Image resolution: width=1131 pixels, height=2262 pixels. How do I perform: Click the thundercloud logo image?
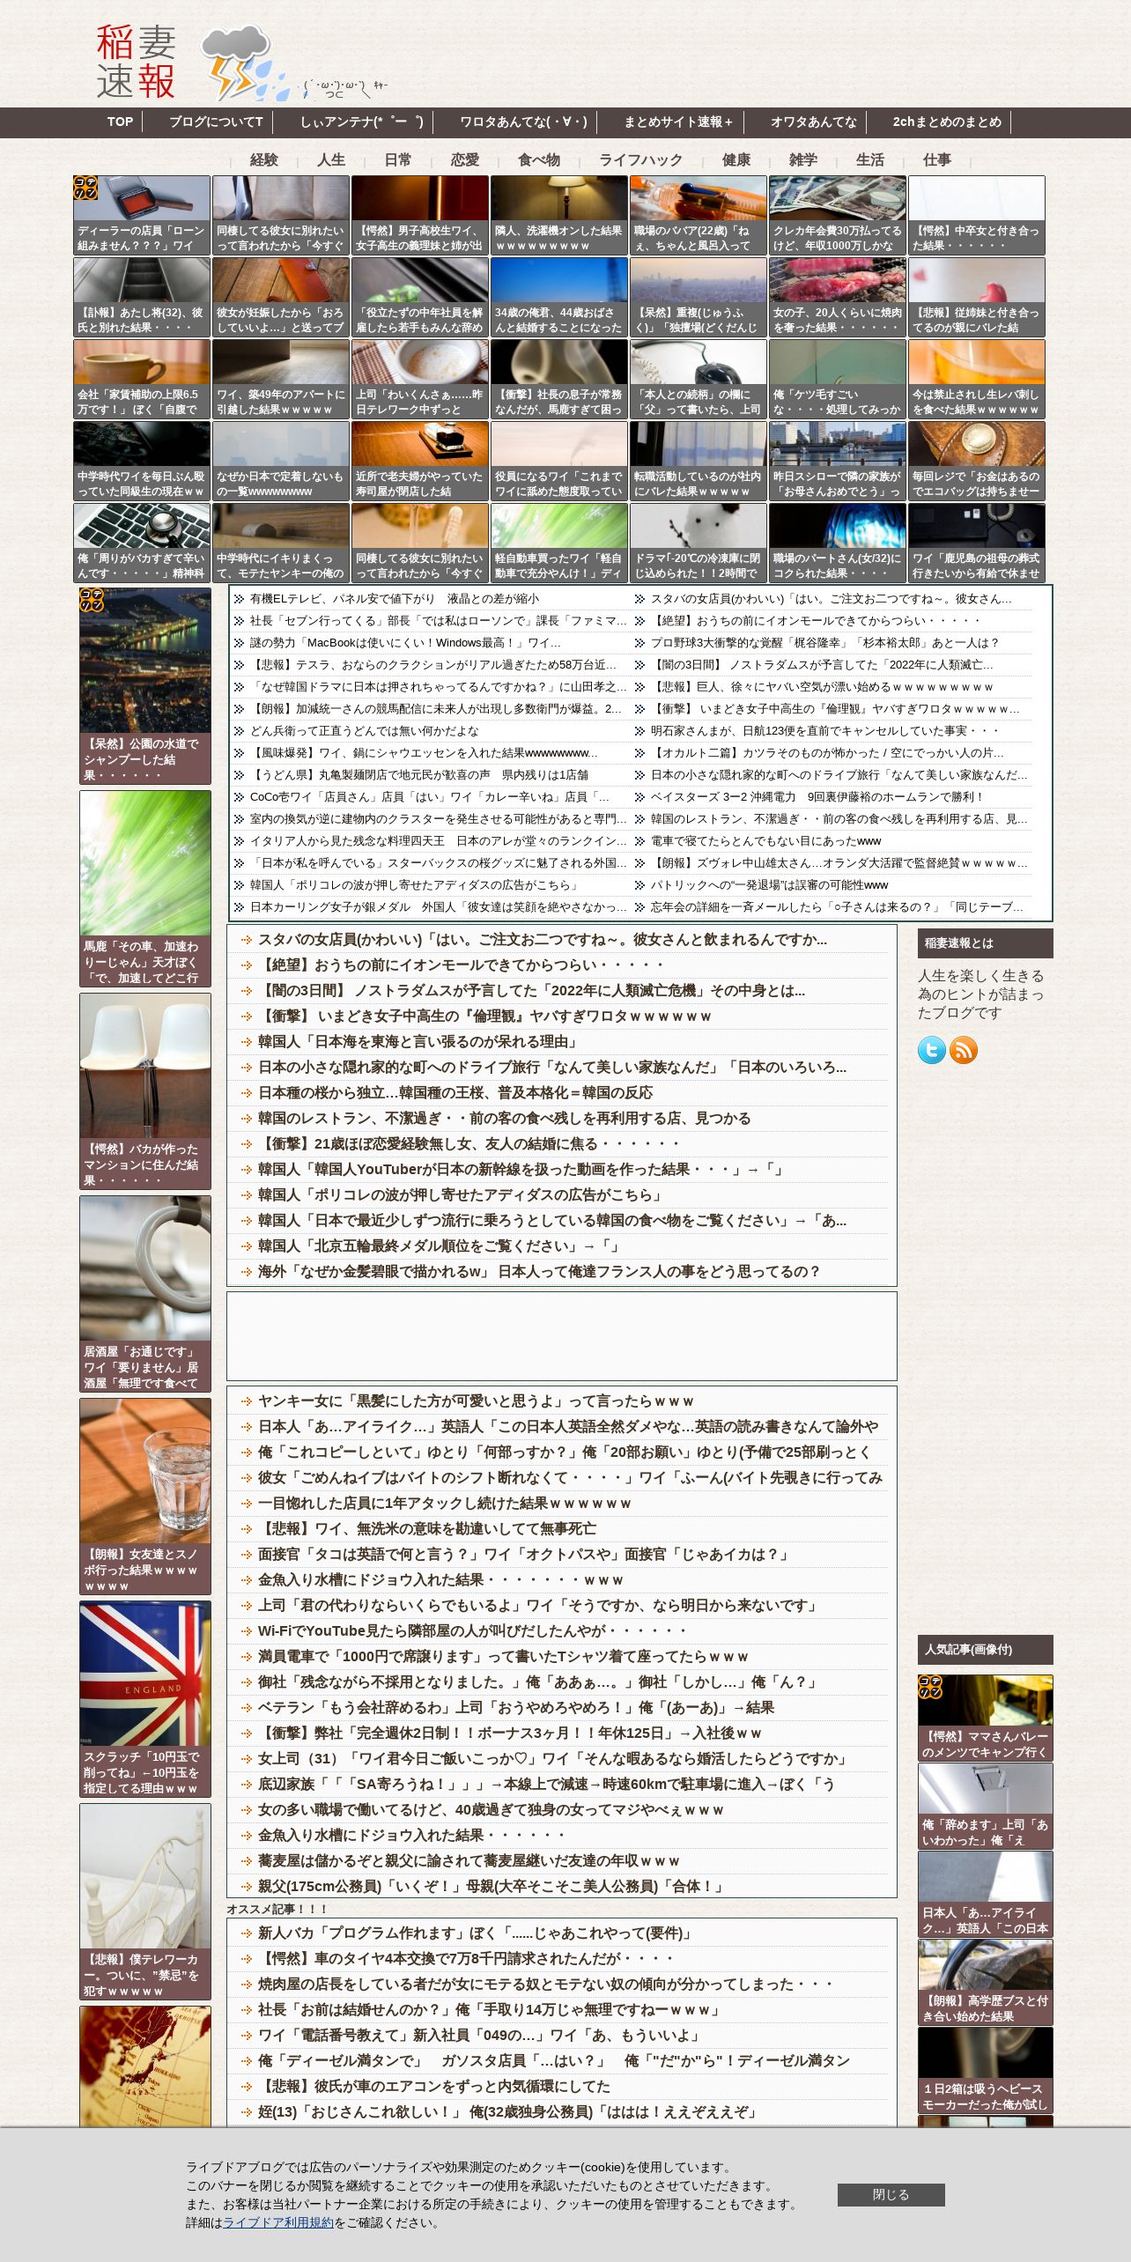[245, 63]
